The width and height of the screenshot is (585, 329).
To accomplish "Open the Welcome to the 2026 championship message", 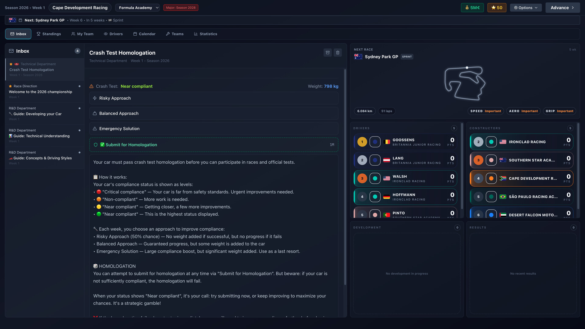I will point(41,92).
